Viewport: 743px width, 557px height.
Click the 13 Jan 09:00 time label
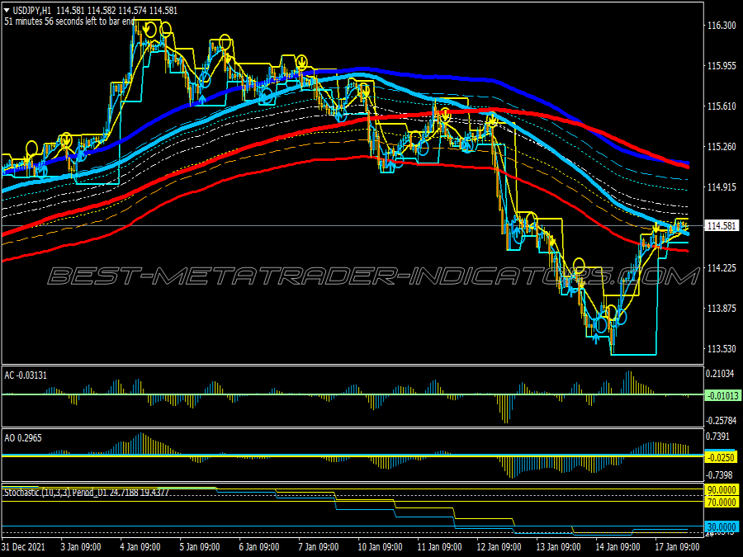tap(559, 546)
